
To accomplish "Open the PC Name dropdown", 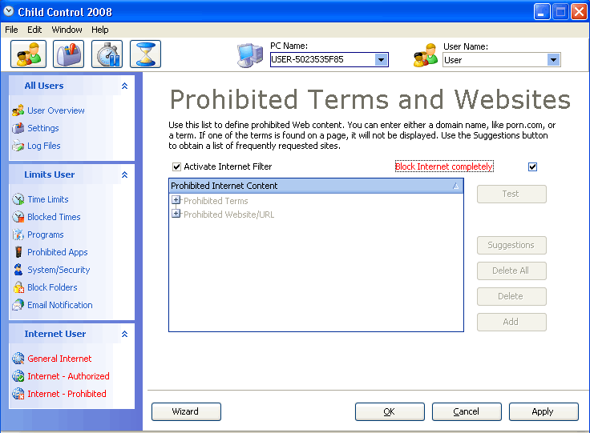I will tap(381, 60).
